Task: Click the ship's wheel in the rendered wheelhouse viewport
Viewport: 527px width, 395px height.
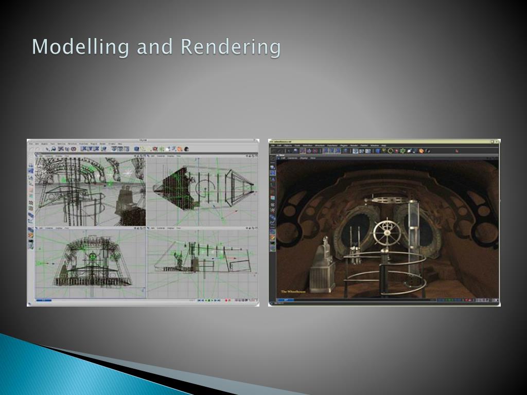Action: [387, 232]
